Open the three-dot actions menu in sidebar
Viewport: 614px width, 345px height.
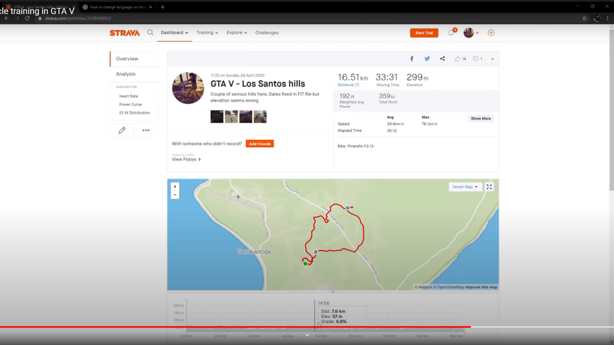point(146,130)
